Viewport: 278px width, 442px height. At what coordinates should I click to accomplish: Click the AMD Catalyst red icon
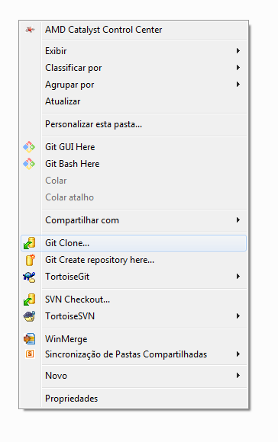30,29
